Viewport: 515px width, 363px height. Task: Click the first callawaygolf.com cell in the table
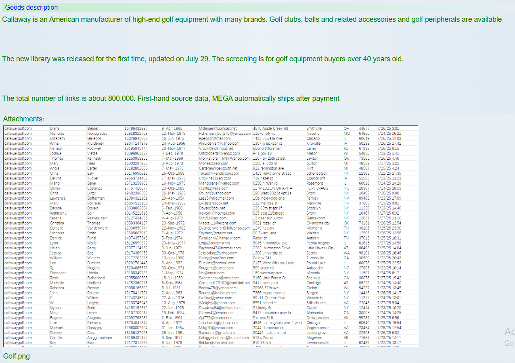(18, 129)
